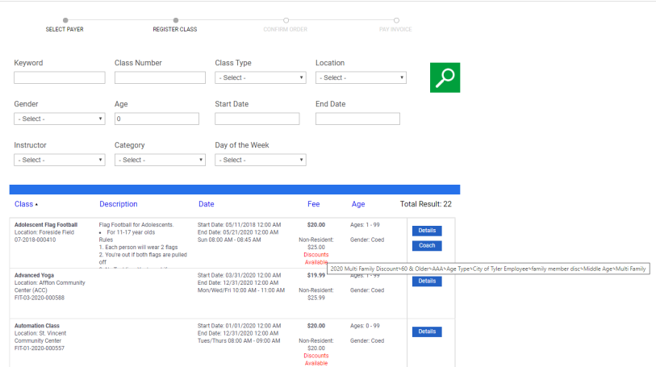This screenshot has width=656, height=367.
Task: Sort by the Date column header
Action: coord(206,204)
